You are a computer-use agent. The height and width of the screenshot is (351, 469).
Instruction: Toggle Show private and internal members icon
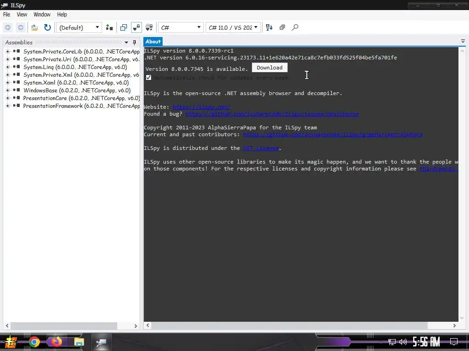(136, 27)
